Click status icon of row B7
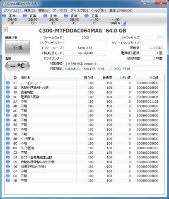The height and width of the screenshot is (199, 169). pos(8,129)
